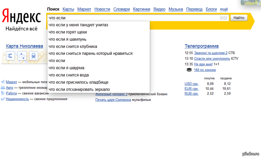Click the search input with 'что если'
This screenshot has width=261, height=158.
pos(130,18)
